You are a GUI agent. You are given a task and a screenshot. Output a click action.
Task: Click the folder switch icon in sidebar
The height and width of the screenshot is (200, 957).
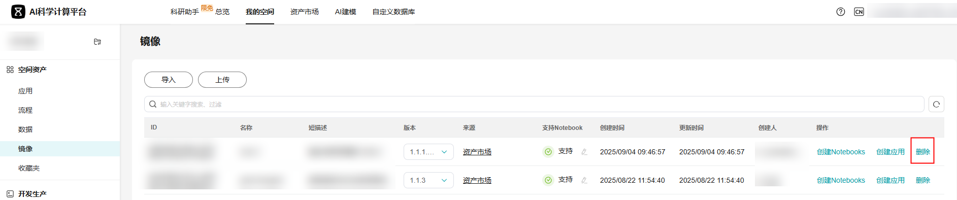click(x=97, y=42)
